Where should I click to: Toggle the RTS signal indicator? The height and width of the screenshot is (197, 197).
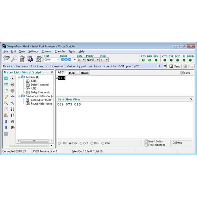point(143,60)
